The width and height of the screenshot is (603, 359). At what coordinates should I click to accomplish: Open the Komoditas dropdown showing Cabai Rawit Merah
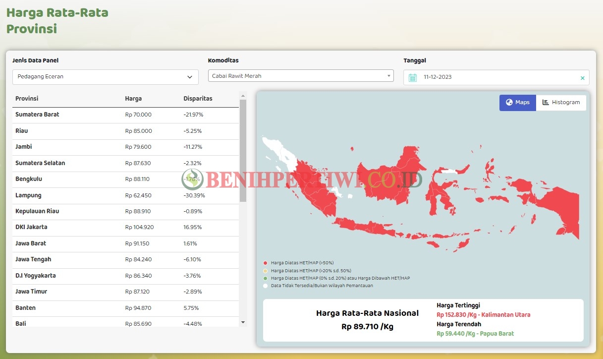pyautogui.click(x=300, y=75)
